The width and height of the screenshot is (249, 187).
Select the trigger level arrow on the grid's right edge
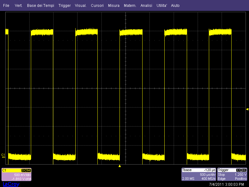pos(247,109)
